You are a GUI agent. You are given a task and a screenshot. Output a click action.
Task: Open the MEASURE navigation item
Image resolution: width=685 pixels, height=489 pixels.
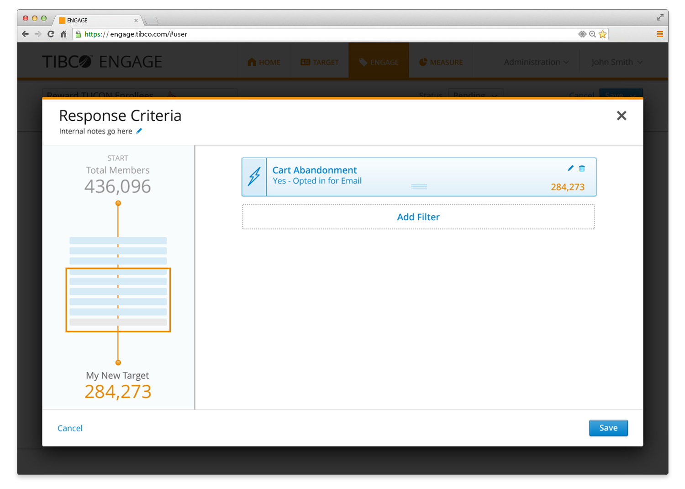(x=441, y=62)
